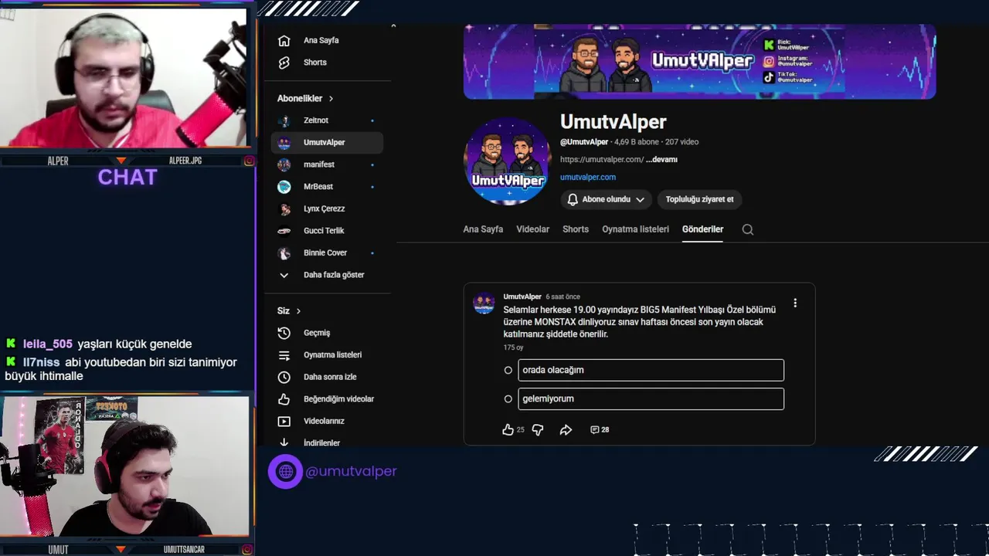Image resolution: width=989 pixels, height=556 pixels.
Task: Open Binnie Cover channel avatar
Action: 284,253
